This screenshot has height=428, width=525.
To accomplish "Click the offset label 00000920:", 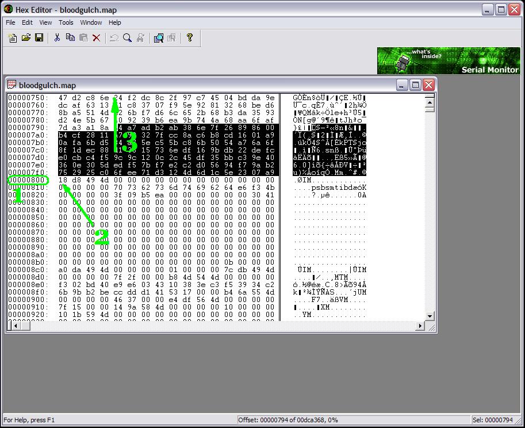I will coord(28,315).
